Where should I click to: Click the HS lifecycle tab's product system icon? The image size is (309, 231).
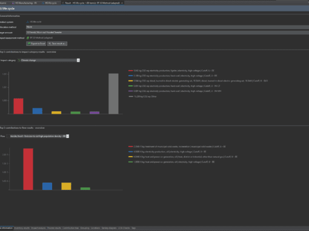(x=43, y=3)
